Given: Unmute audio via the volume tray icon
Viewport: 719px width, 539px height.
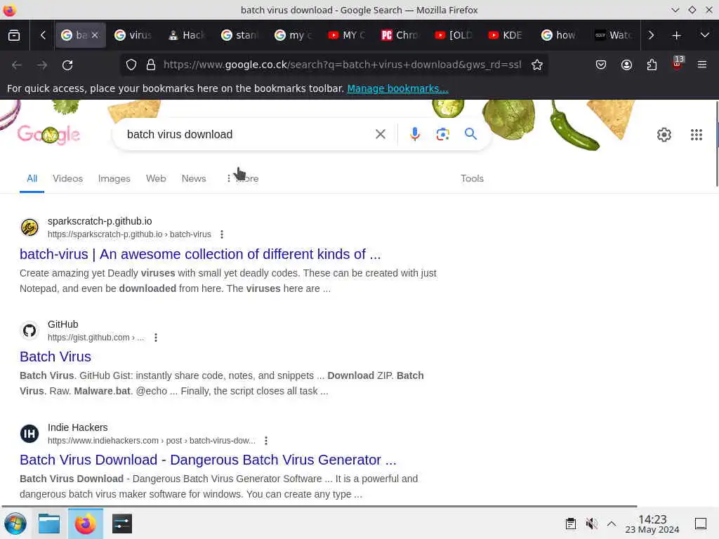Looking at the screenshot, I should (591, 524).
